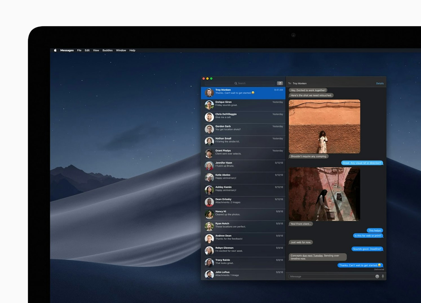Click Troy Monken's profile picture
421x303 pixels.
[209, 92]
